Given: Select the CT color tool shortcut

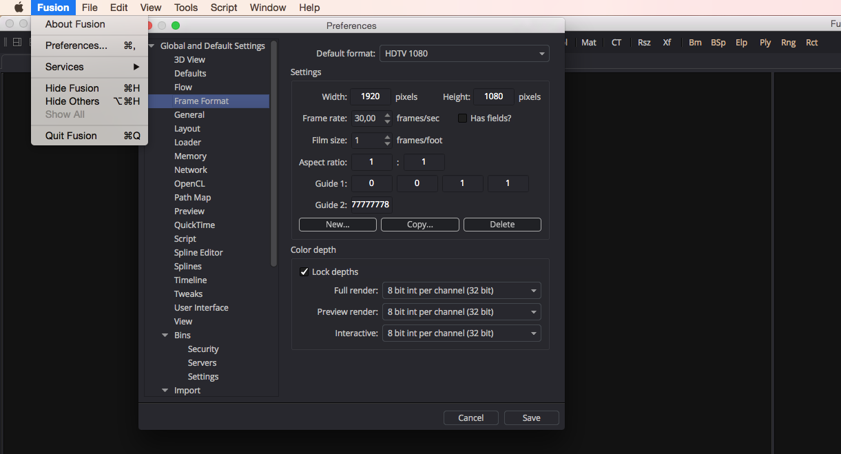Looking at the screenshot, I should coord(616,43).
